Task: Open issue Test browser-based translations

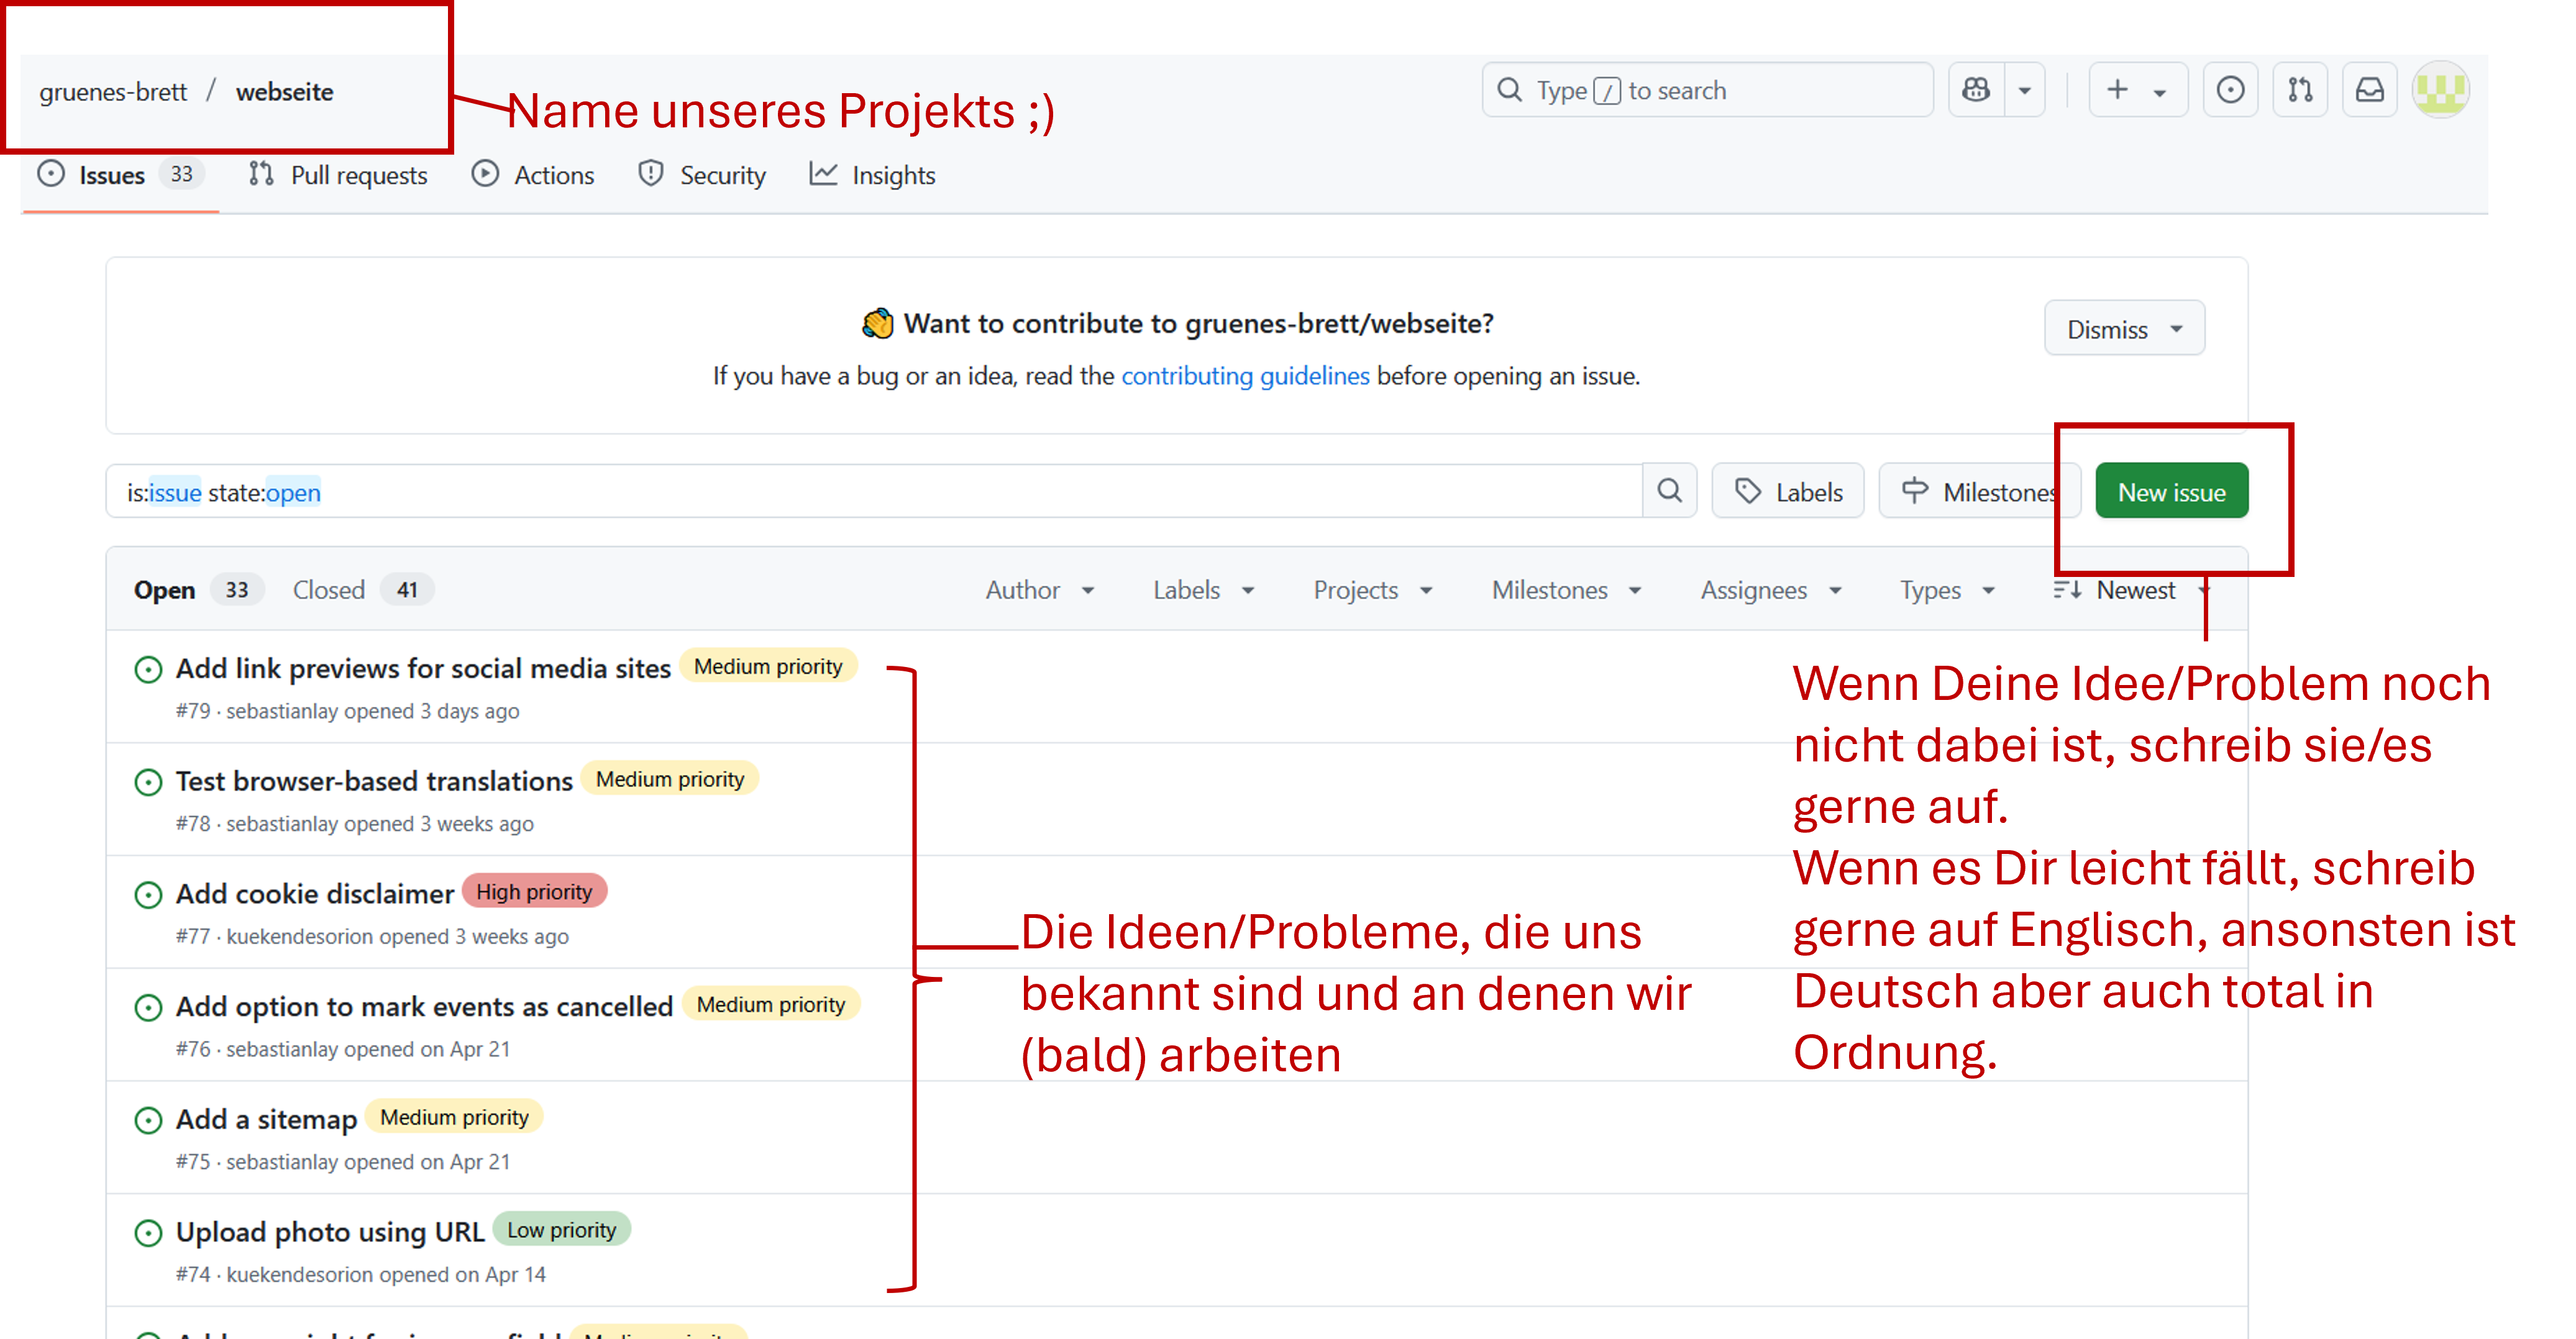Action: tap(374, 781)
